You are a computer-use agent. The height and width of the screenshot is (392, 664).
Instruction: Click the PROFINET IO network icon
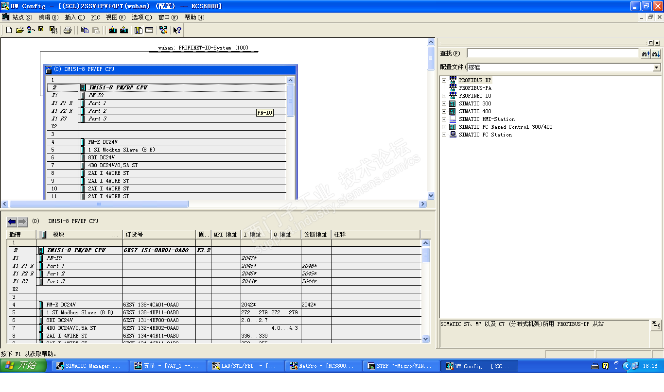click(x=453, y=96)
